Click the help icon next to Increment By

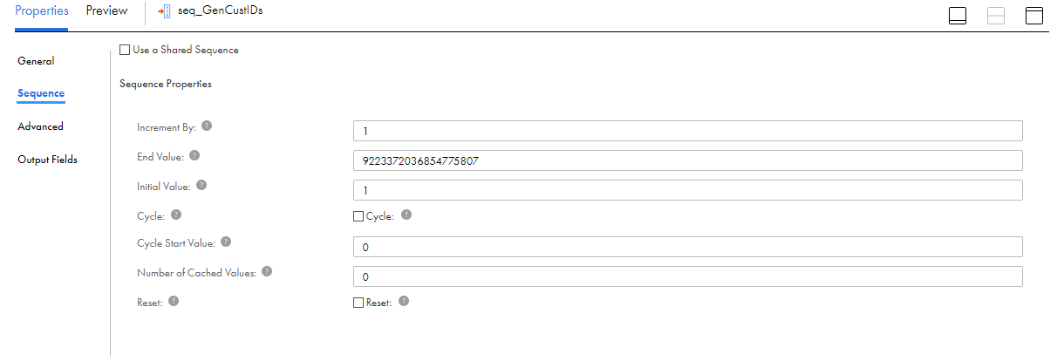tap(207, 126)
